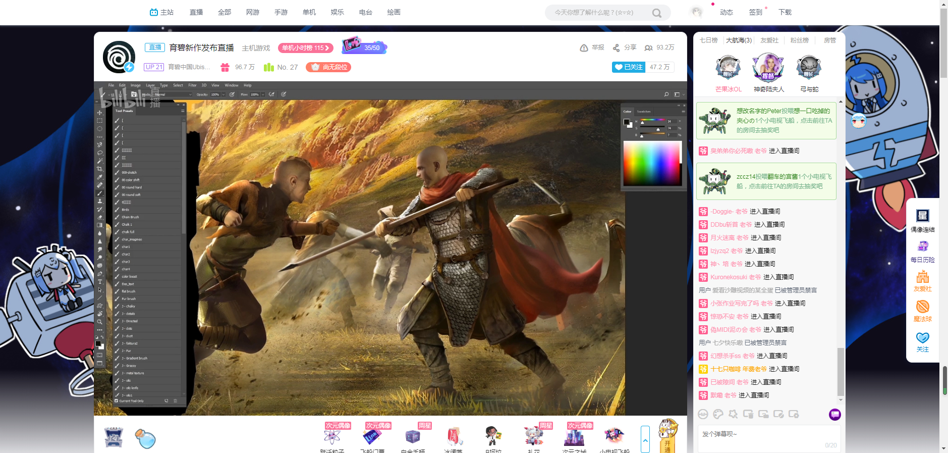Select the 飞船门票 gift
948x453 pixels.
372,437
